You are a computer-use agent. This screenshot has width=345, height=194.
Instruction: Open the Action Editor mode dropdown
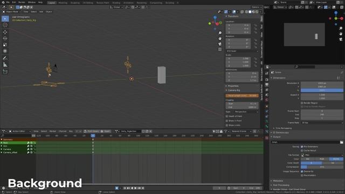(x=19, y=131)
